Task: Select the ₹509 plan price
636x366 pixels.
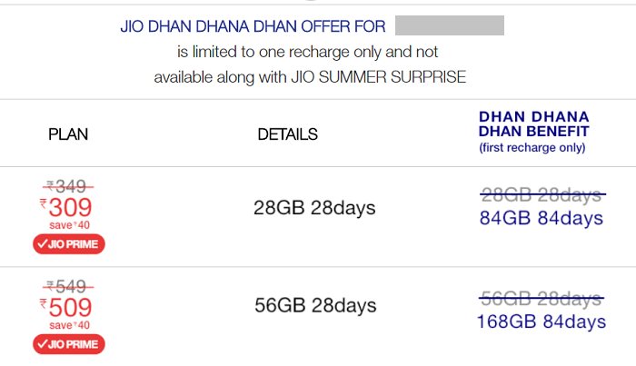Action: click(x=66, y=308)
